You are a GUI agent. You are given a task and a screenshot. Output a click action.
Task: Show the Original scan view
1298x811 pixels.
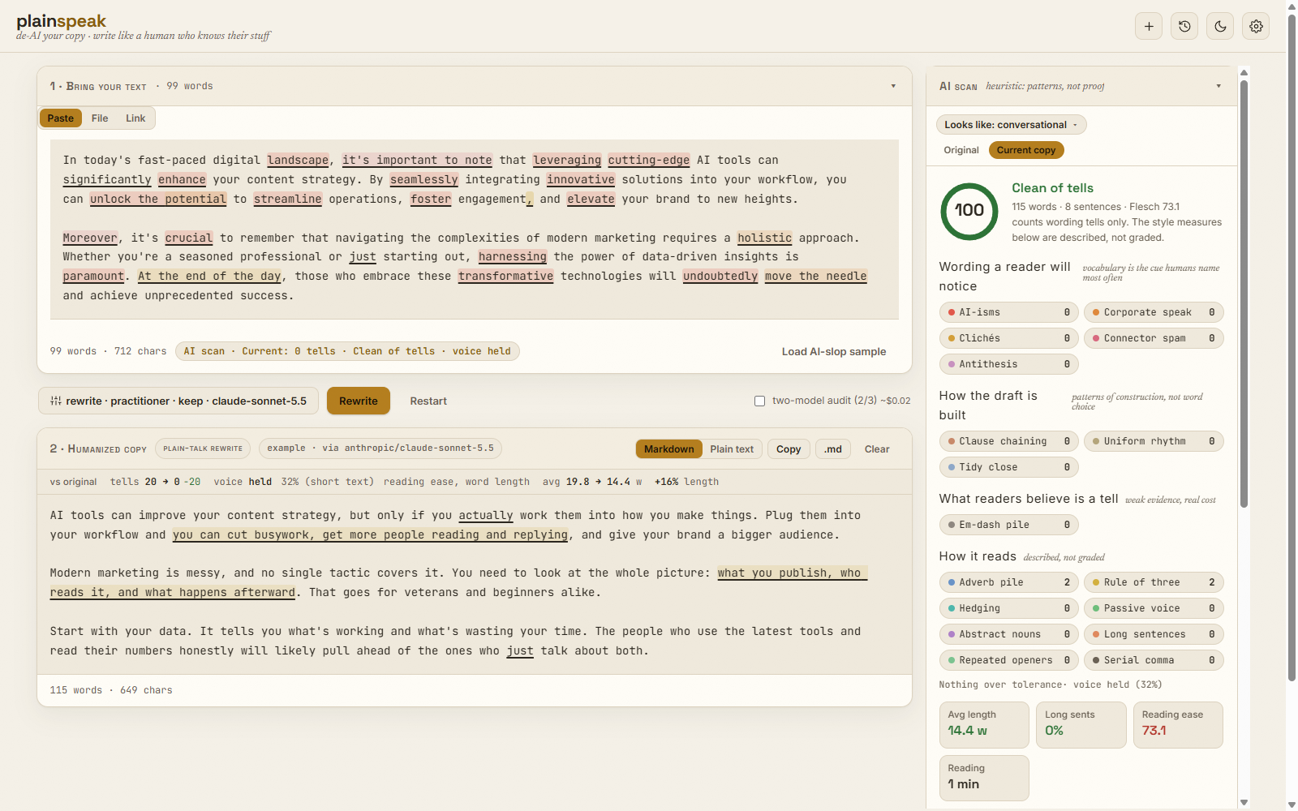[961, 150]
